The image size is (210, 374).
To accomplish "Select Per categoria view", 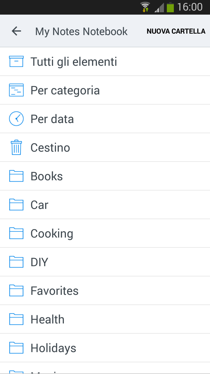I will pos(65,90).
